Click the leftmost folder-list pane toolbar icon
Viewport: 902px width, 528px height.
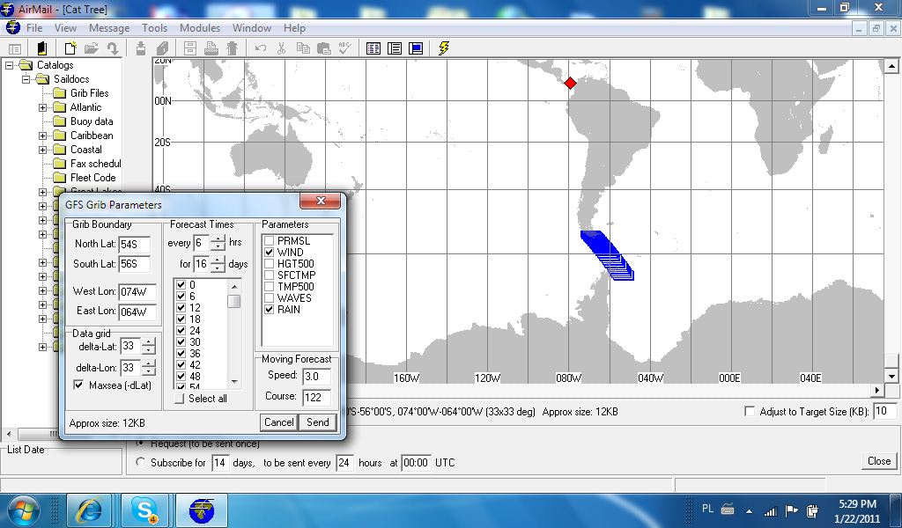(15, 48)
